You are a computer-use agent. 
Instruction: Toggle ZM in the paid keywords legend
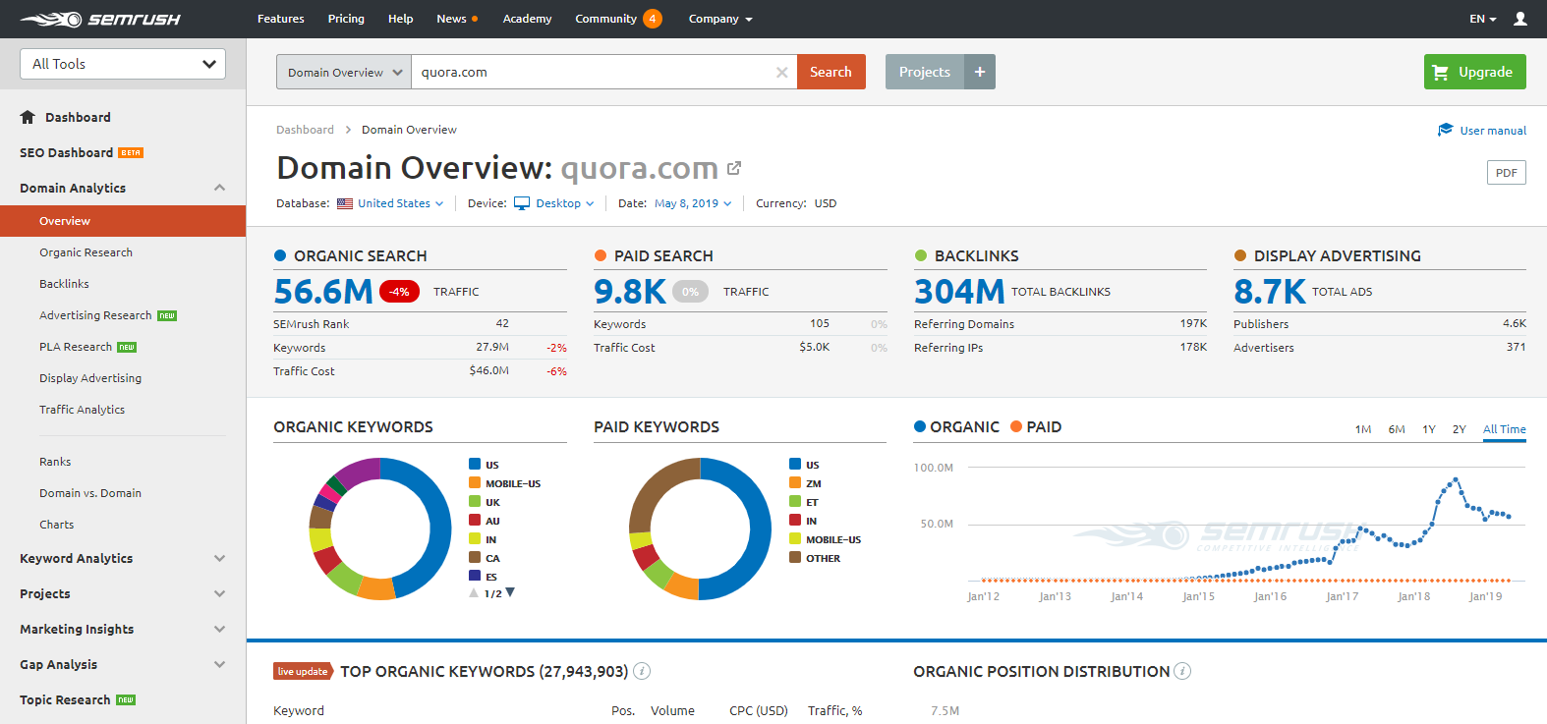805,483
